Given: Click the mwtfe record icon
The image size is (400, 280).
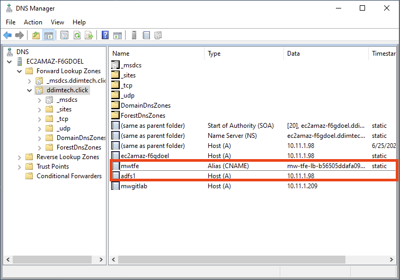Looking at the screenshot, I should 116,166.
